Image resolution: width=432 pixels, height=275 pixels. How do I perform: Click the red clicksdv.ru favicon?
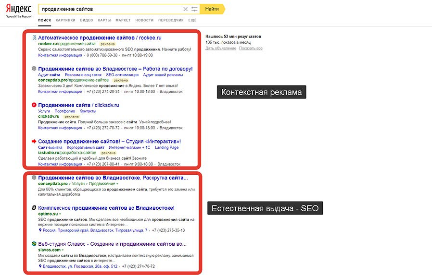[x=34, y=105]
